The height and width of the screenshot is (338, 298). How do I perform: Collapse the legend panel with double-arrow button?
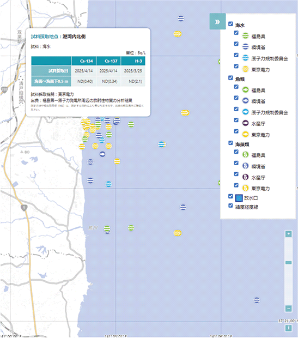coord(217,22)
